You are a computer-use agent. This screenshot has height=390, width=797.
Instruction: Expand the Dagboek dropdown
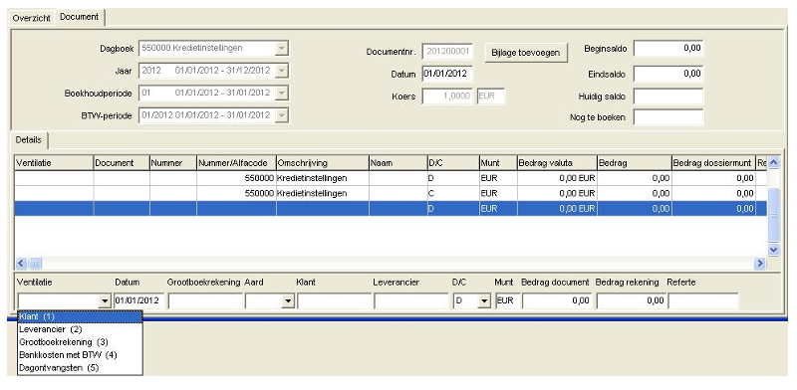[282, 49]
